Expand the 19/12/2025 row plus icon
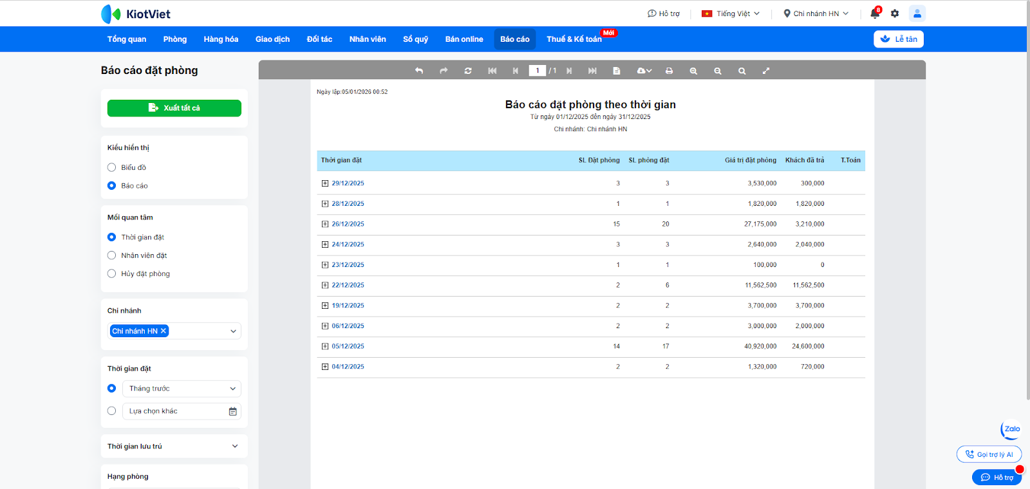 pyautogui.click(x=325, y=306)
